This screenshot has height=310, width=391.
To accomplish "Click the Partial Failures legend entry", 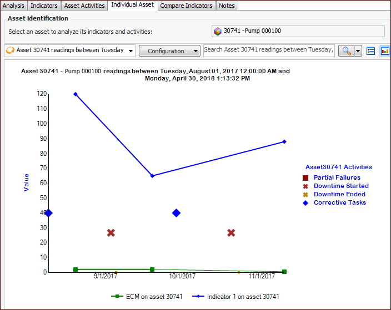I will coord(337,177).
